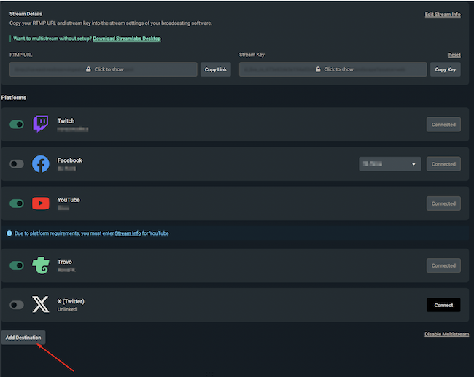The height and width of the screenshot is (377, 474).
Task: Click Copy Key button
Action: pos(446,69)
